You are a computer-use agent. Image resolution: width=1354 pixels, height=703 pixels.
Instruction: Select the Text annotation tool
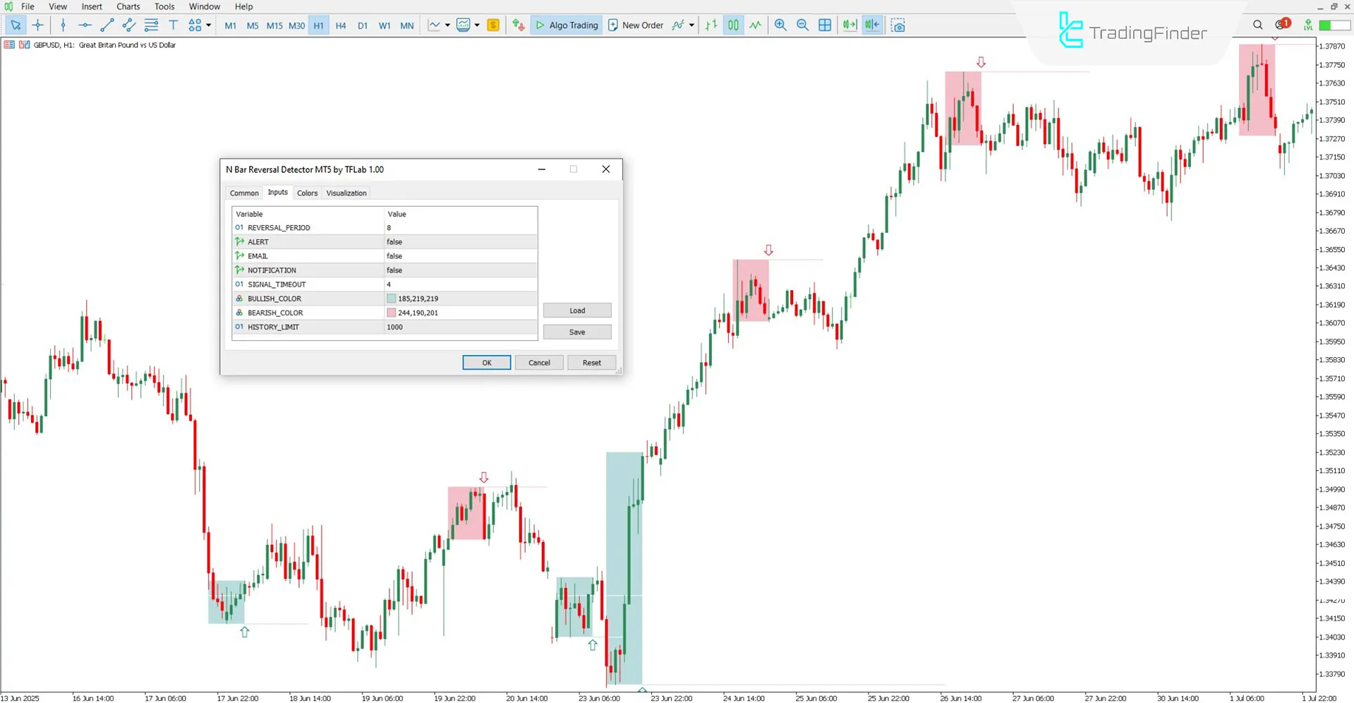click(x=173, y=25)
